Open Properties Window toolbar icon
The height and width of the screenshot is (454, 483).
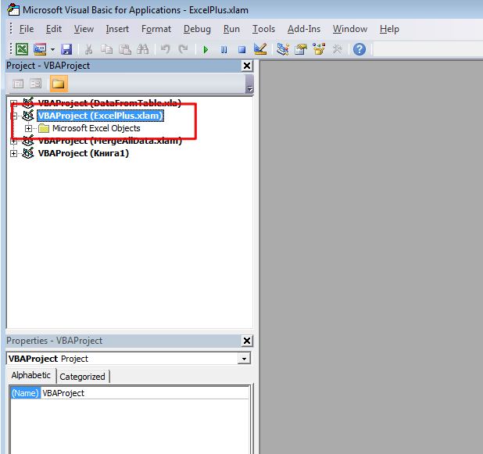coord(301,49)
